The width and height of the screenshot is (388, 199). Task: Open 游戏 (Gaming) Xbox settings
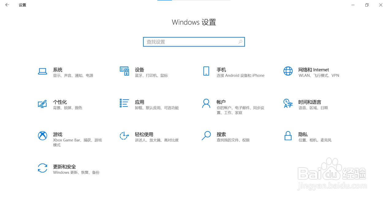tap(43, 136)
